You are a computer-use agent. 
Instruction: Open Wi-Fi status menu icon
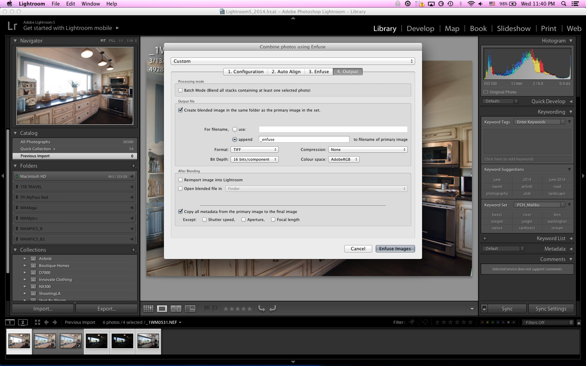tap(471, 4)
